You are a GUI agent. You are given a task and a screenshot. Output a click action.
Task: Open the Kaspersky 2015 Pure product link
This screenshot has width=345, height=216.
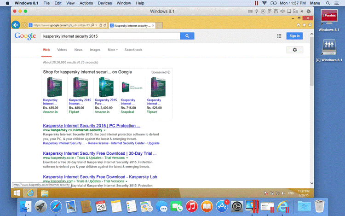coord(106,102)
